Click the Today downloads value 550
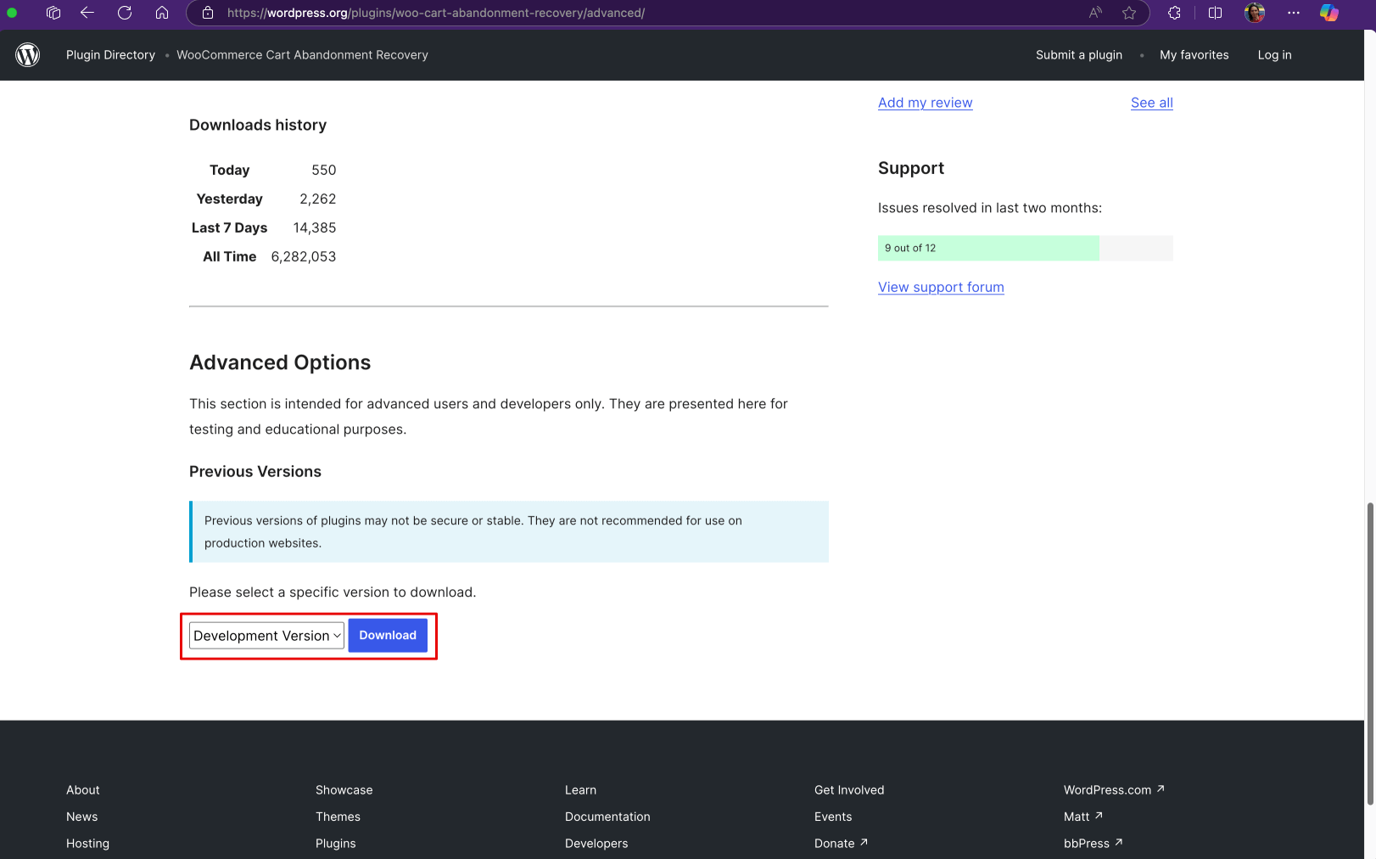This screenshot has height=859, width=1376. tap(324, 170)
